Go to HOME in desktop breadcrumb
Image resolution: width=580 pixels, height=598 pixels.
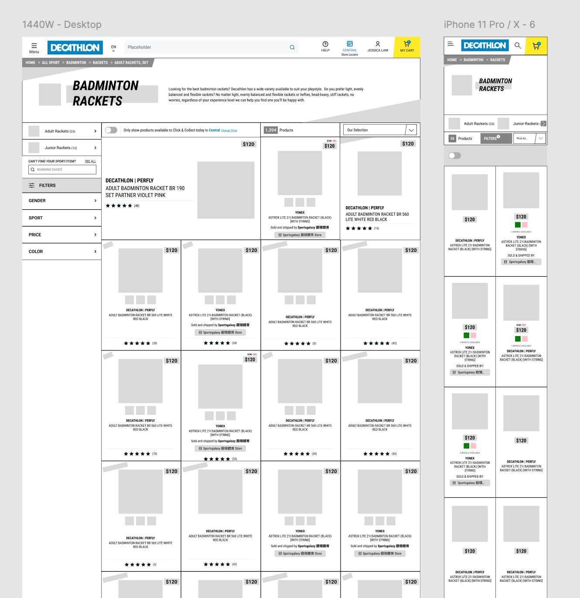tap(31, 63)
